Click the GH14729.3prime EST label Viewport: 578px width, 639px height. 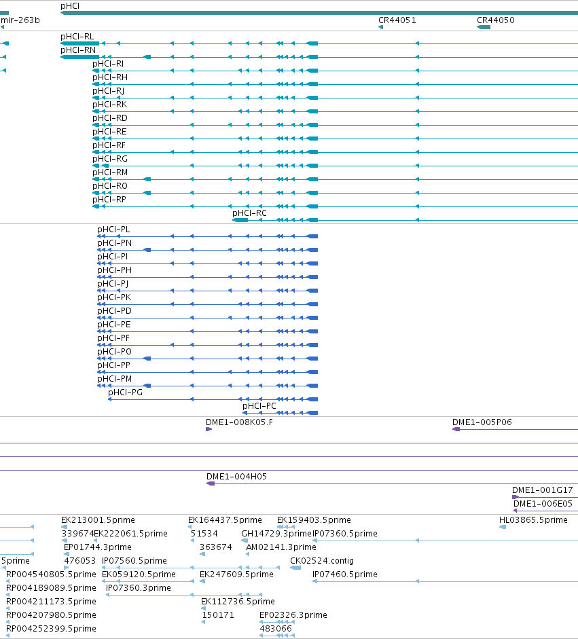pyautogui.click(x=276, y=534)
